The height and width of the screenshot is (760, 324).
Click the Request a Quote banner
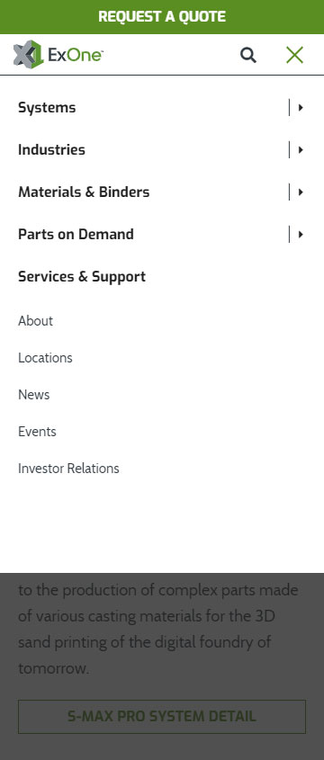(x=162, y=17)
